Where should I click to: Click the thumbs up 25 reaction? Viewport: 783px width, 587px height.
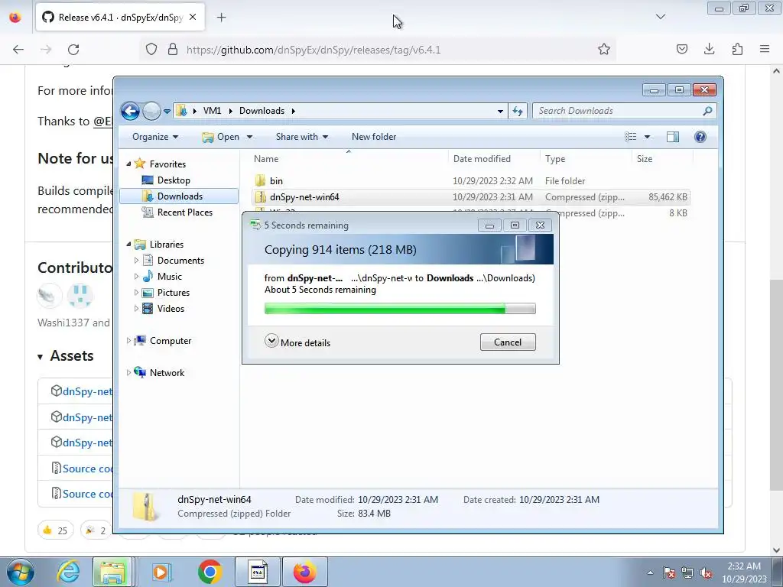[56, 530]
